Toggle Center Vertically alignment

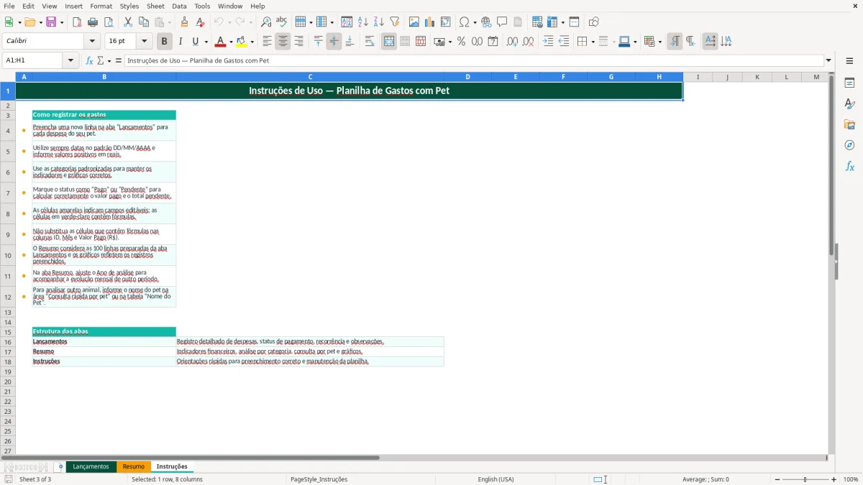click(x=334, y=42)
